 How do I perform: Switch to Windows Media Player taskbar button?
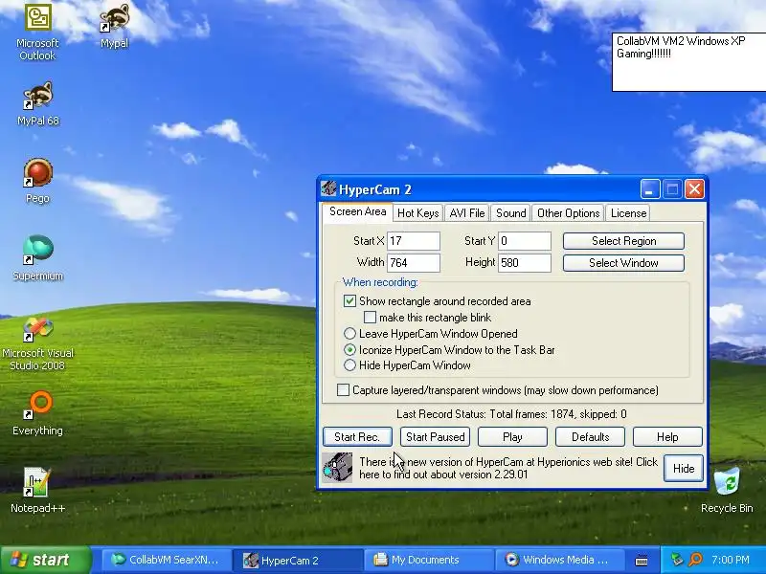(559, 560)
